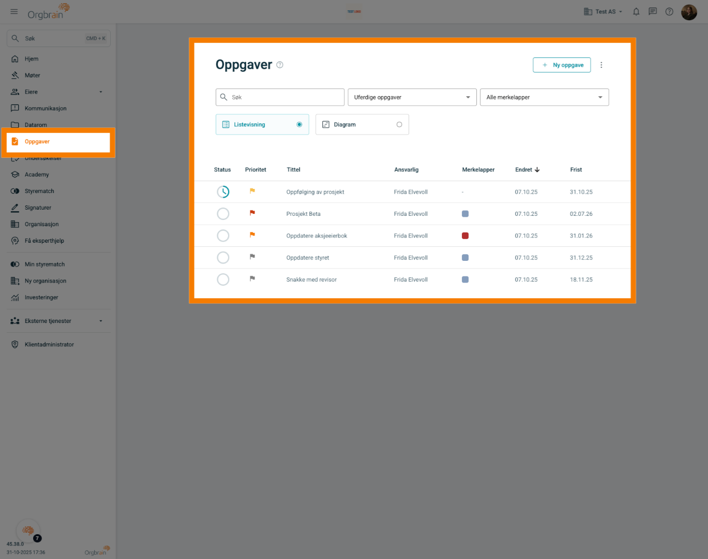Click the Styrematch icon
The image size is (708, 559).
(15, 192)
